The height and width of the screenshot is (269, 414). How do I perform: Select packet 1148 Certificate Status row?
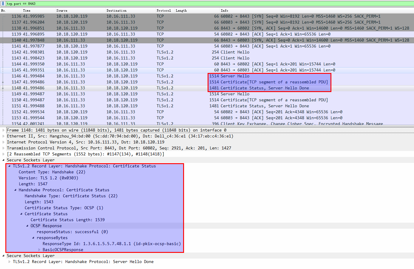(207, 88)
